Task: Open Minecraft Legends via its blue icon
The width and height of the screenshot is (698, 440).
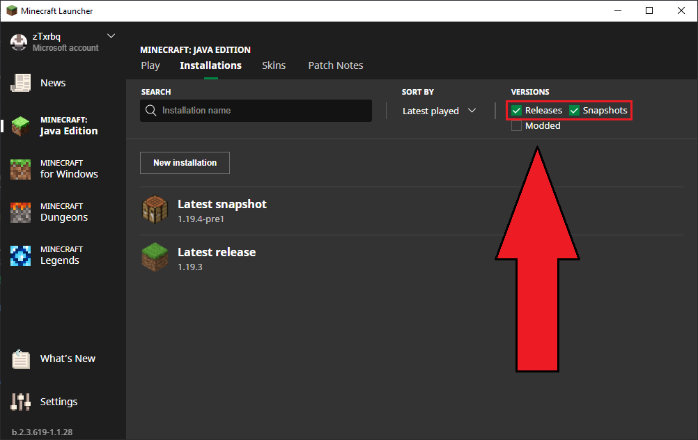Action: (20, 256)
